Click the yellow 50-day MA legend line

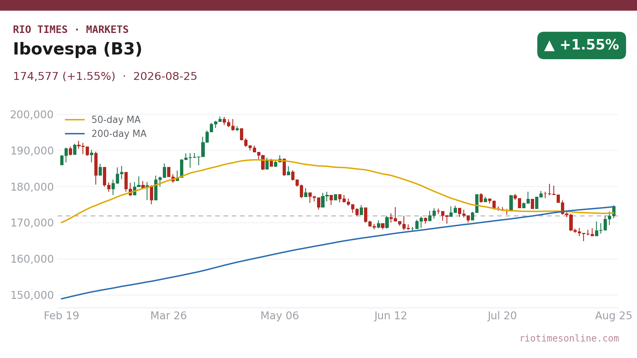click(x=75, y=120)
